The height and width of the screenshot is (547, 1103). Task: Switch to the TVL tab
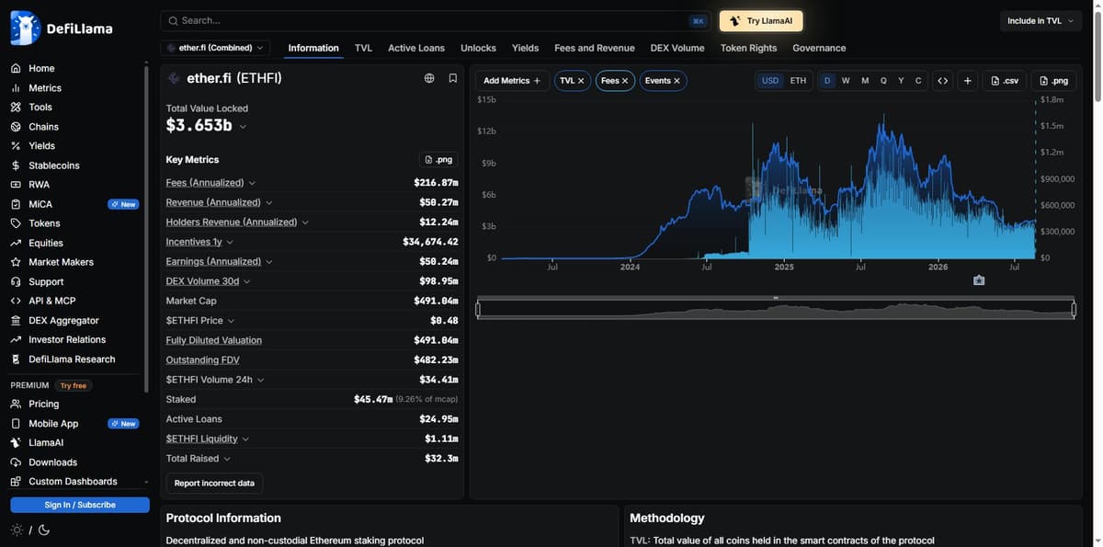point(363,48)
